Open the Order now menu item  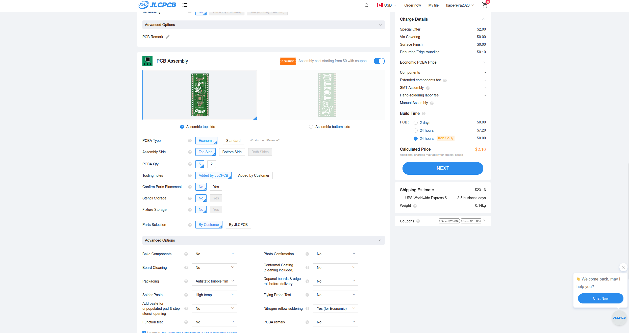click(412, 5)
